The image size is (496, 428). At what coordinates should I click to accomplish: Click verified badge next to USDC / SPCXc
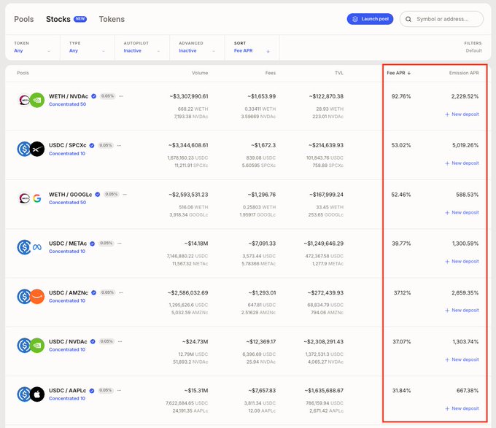coord(92,145)
